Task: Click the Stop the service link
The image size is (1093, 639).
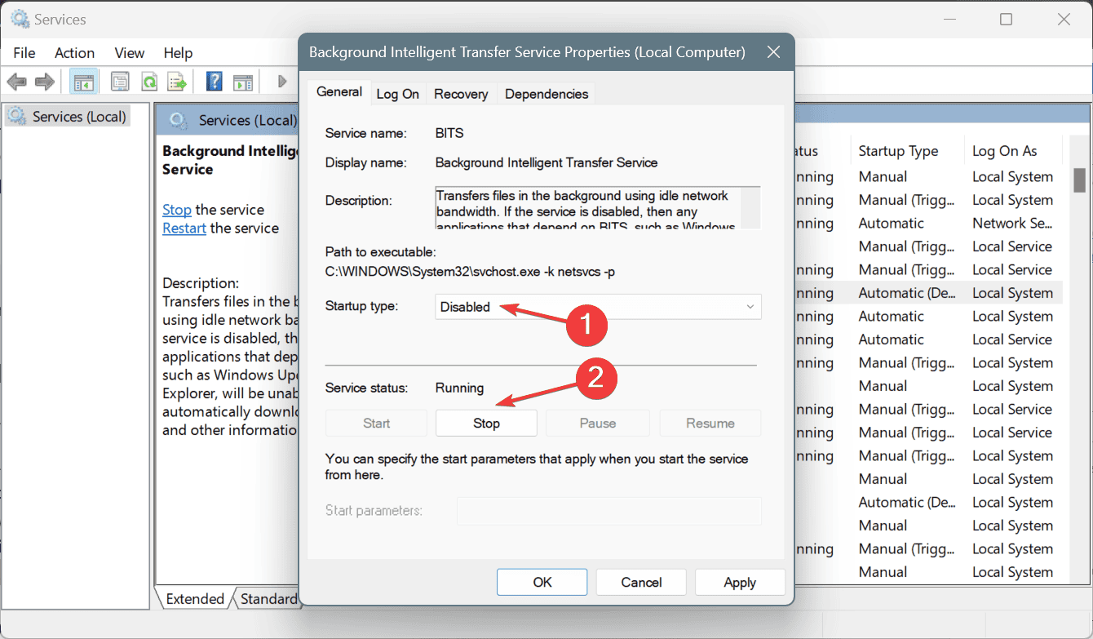Action: point(177,209)
